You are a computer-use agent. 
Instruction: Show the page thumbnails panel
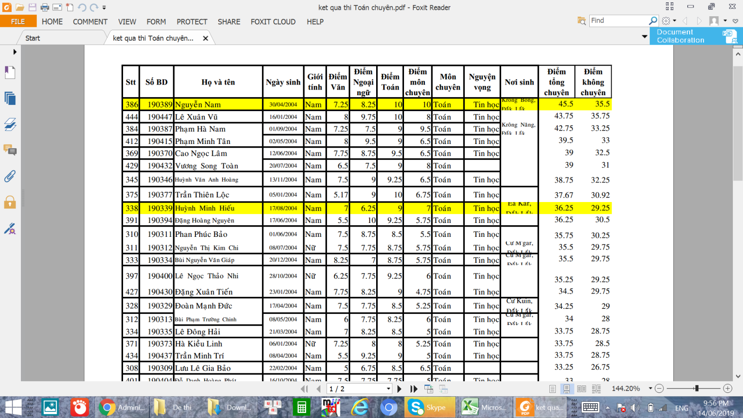point(10,98)
